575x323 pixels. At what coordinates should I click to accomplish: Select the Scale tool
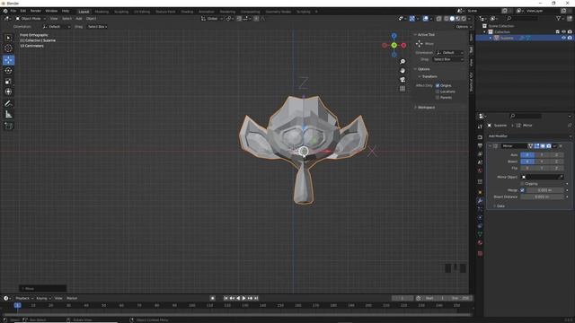(x=8, y=82)
